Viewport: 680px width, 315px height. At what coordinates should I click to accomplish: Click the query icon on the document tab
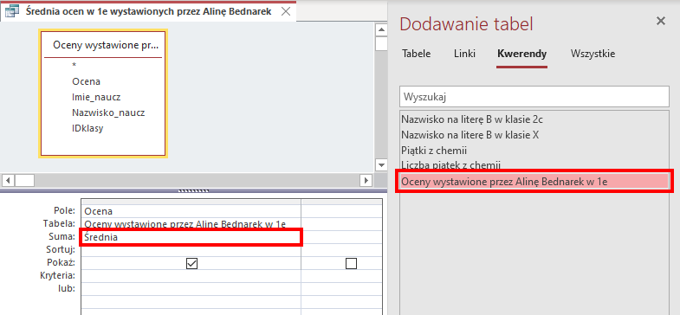(x=12, y=12)
